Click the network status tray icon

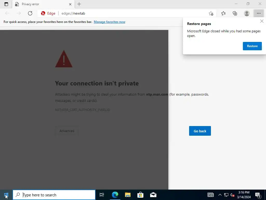(226, 195)
